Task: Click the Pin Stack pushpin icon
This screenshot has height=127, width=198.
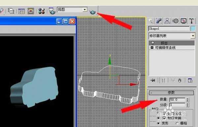Action: coord(153,80)
